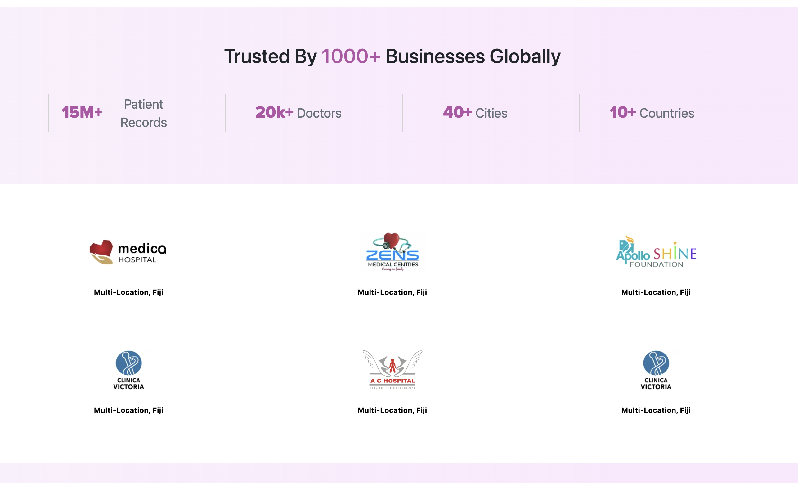Viewport: 798px width, 483px height.
Task: Click the purple 1000+ text in heading
Action: pos(351,56)
